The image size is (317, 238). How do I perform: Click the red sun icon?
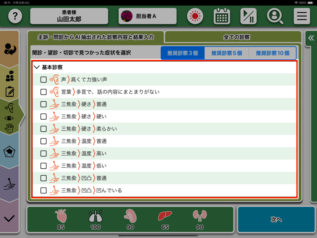(195, 16)
